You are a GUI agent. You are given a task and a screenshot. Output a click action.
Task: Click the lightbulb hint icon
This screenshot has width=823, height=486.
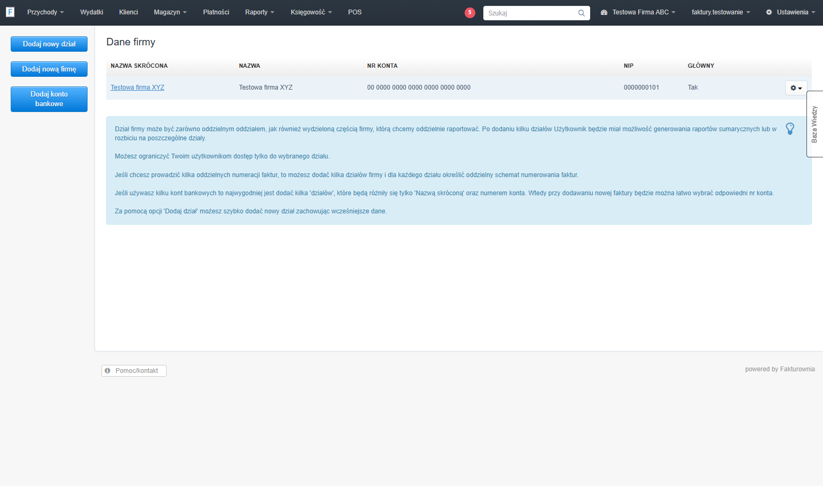pos(790,129)
